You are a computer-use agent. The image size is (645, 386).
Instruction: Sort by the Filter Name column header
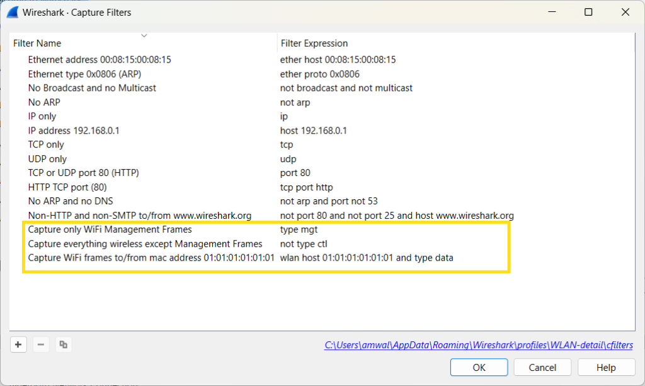[37, 44]
